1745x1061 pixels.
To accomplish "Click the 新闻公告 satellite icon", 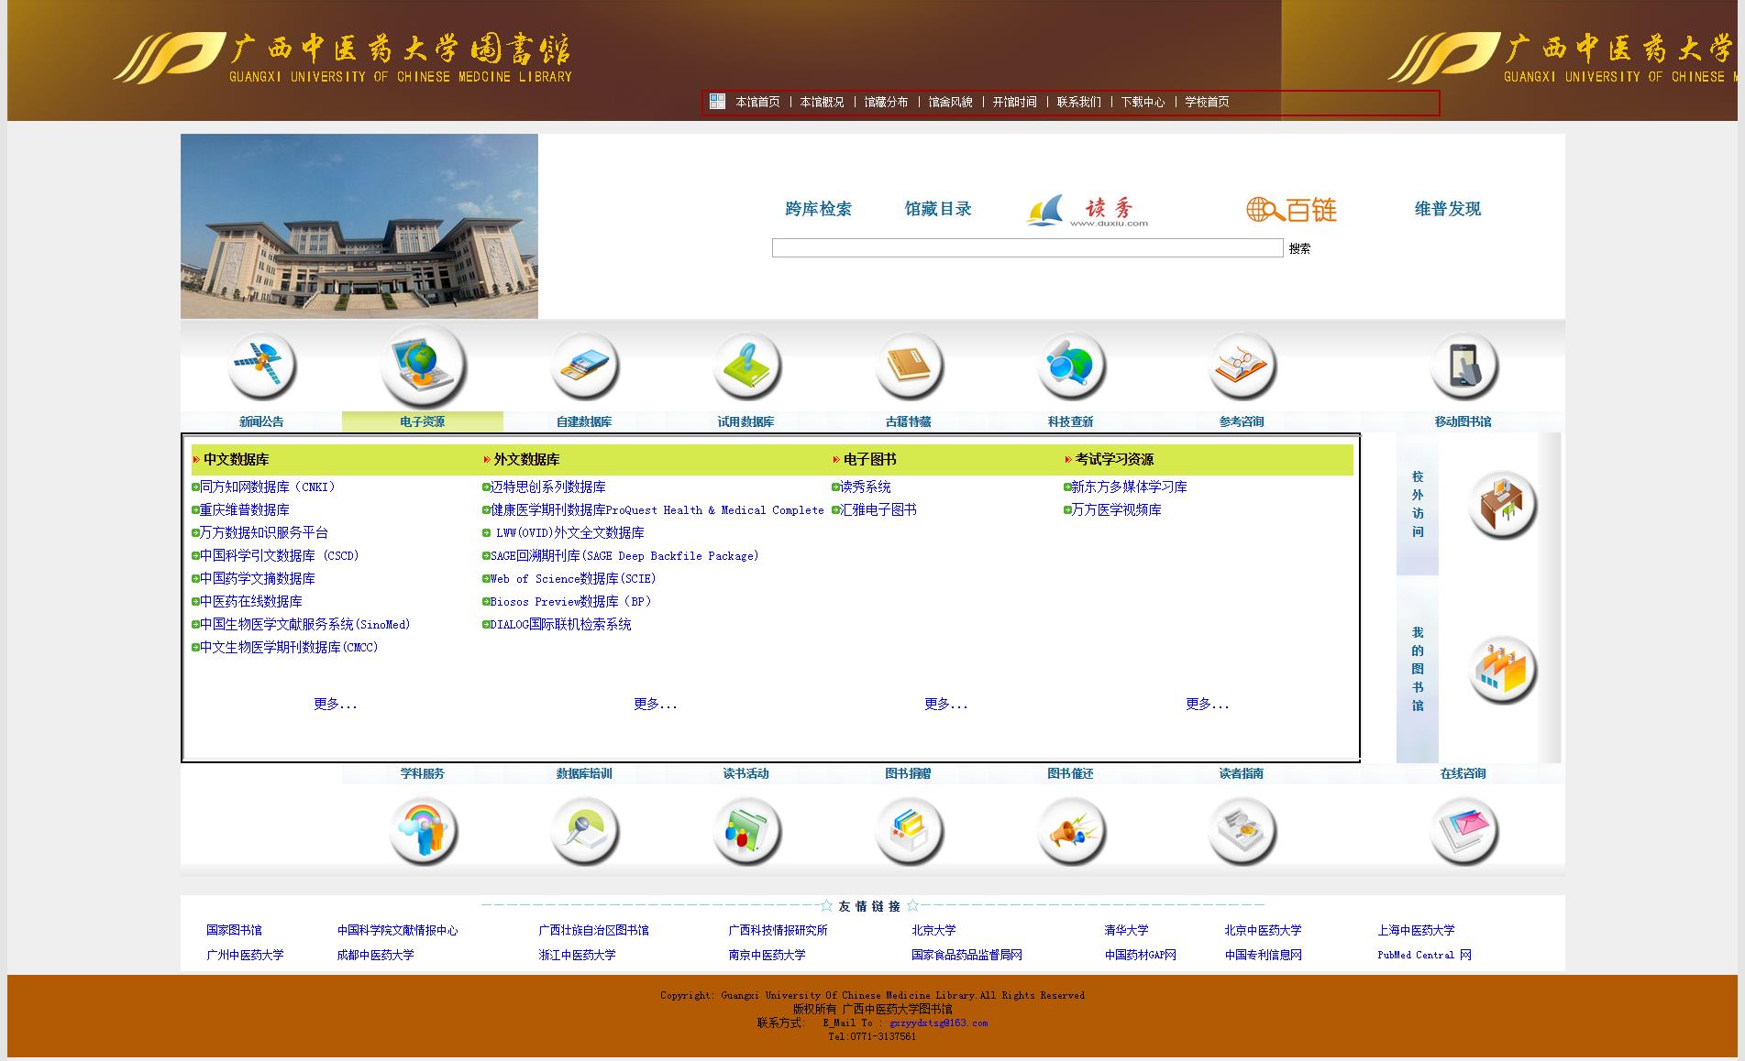I will [261, 365].
